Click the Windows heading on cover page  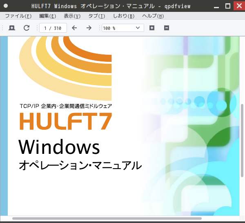(x=59, y=146)
